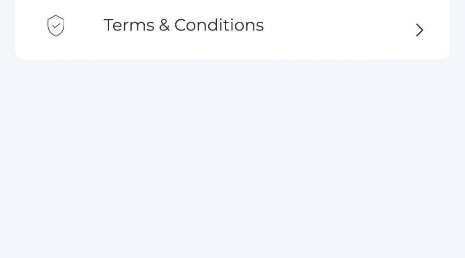The height and width of the screenshot is (258, 465).
Task: Select the shield icon beside Terms & Conditions
Action: tap(56, 26)
